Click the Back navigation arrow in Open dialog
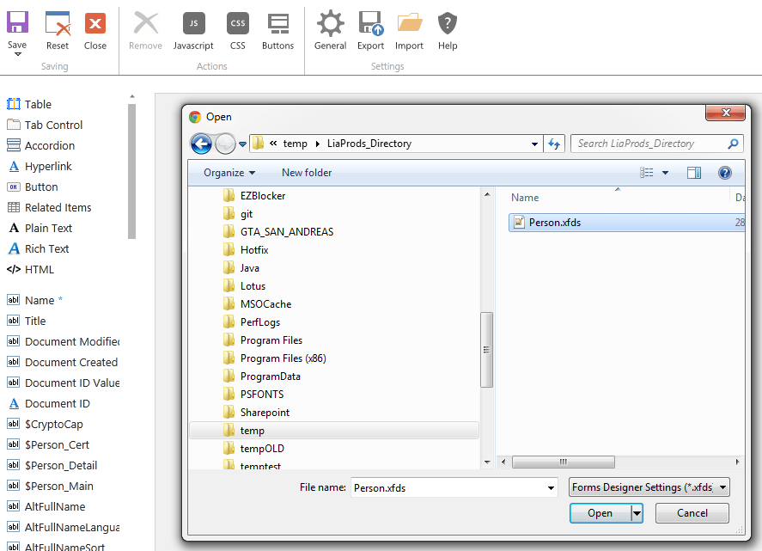 (201, 144)
